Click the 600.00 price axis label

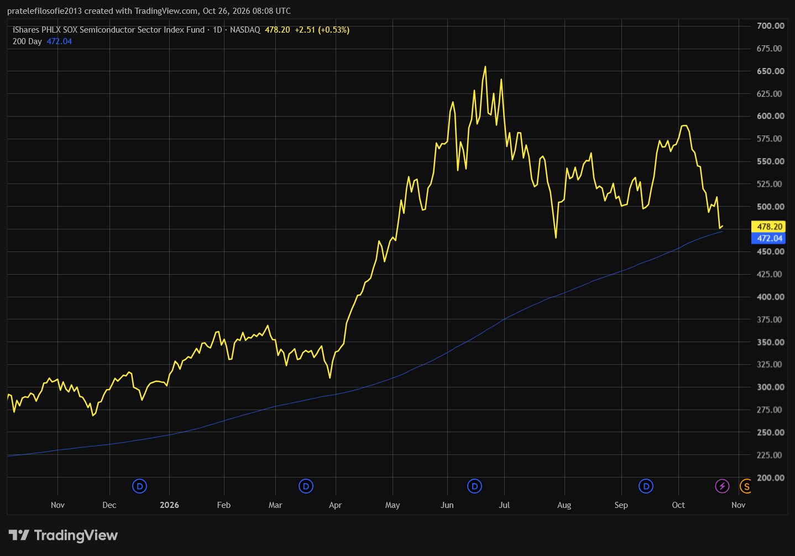point(771,116)
